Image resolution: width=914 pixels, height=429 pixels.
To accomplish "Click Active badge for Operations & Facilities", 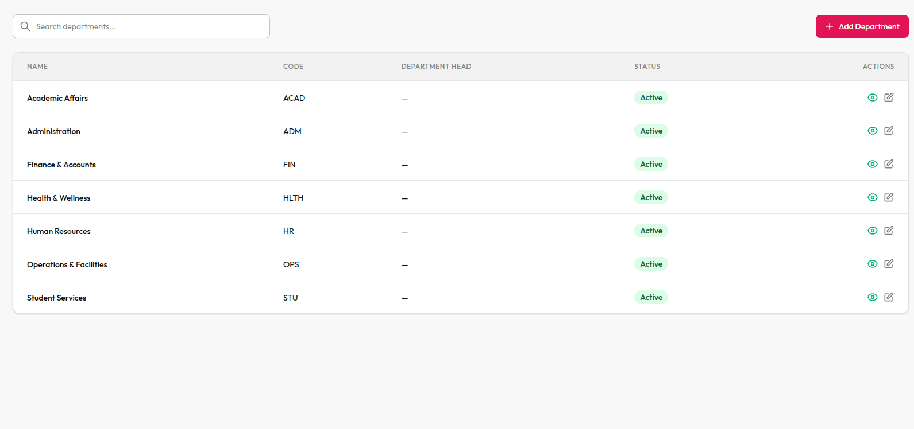I will click(651, 264).
